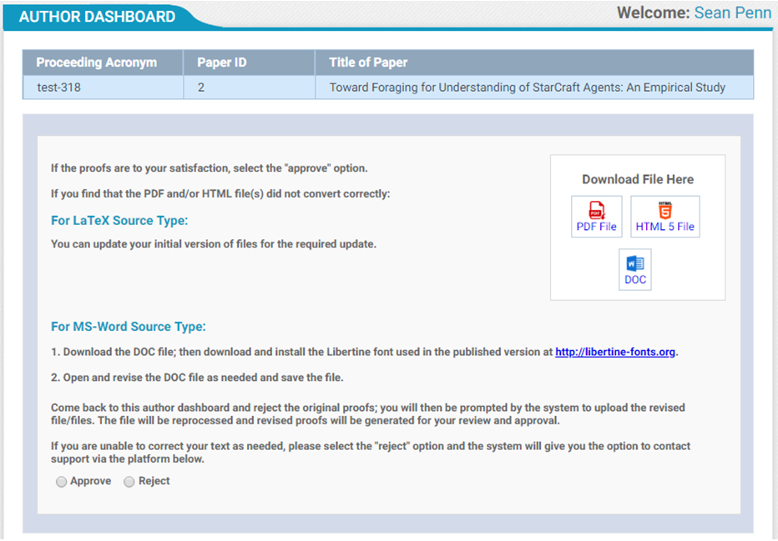The width and height of the screenshot is (778, 541).
Task: Click the Paper ID column header
Action: click(221, 63)
